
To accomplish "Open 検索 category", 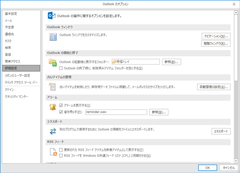I will [21, 48].
